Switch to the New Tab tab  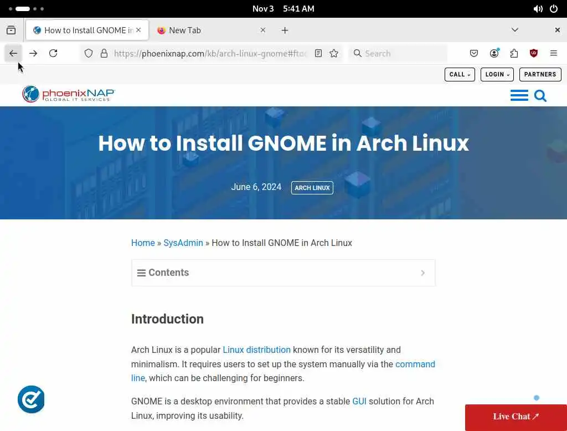coord(212,30)
